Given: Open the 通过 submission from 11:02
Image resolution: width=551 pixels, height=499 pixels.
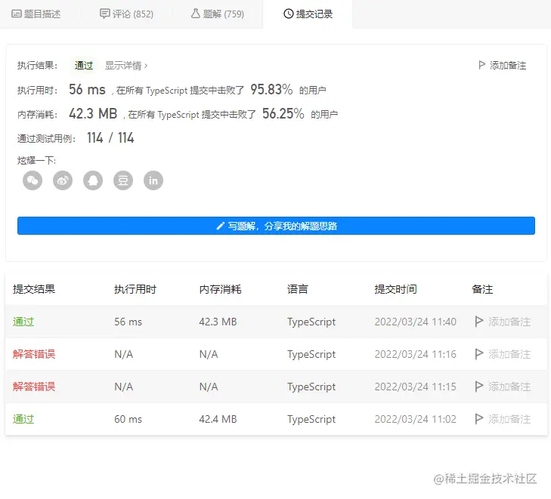Looking at the screenshot, I should pyautogui.click(x=23, y=419).
